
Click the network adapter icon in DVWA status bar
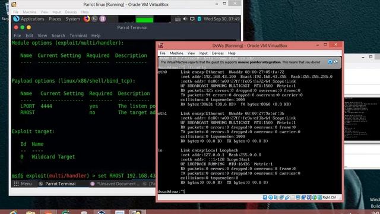tap(281, 197)
